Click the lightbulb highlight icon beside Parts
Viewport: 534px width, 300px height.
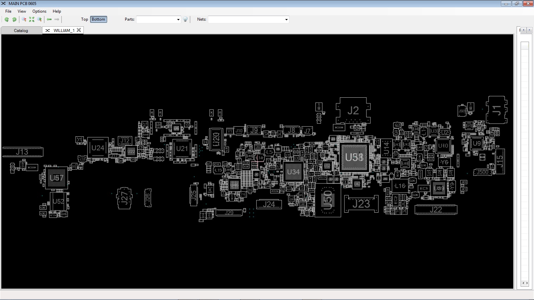click(x=186, y=19)
